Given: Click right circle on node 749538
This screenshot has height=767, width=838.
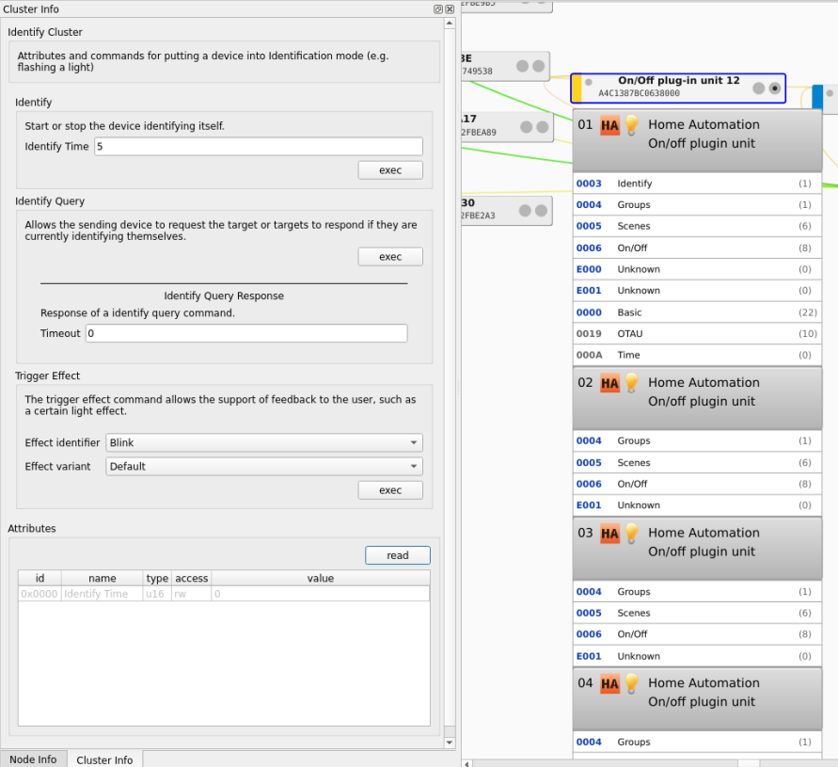Looking at the screenshot, I should [539, 66].
